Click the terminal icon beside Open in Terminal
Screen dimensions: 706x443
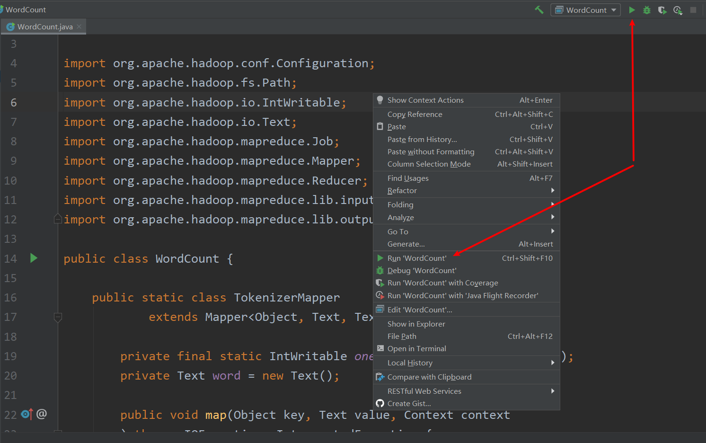pos(380,348)
